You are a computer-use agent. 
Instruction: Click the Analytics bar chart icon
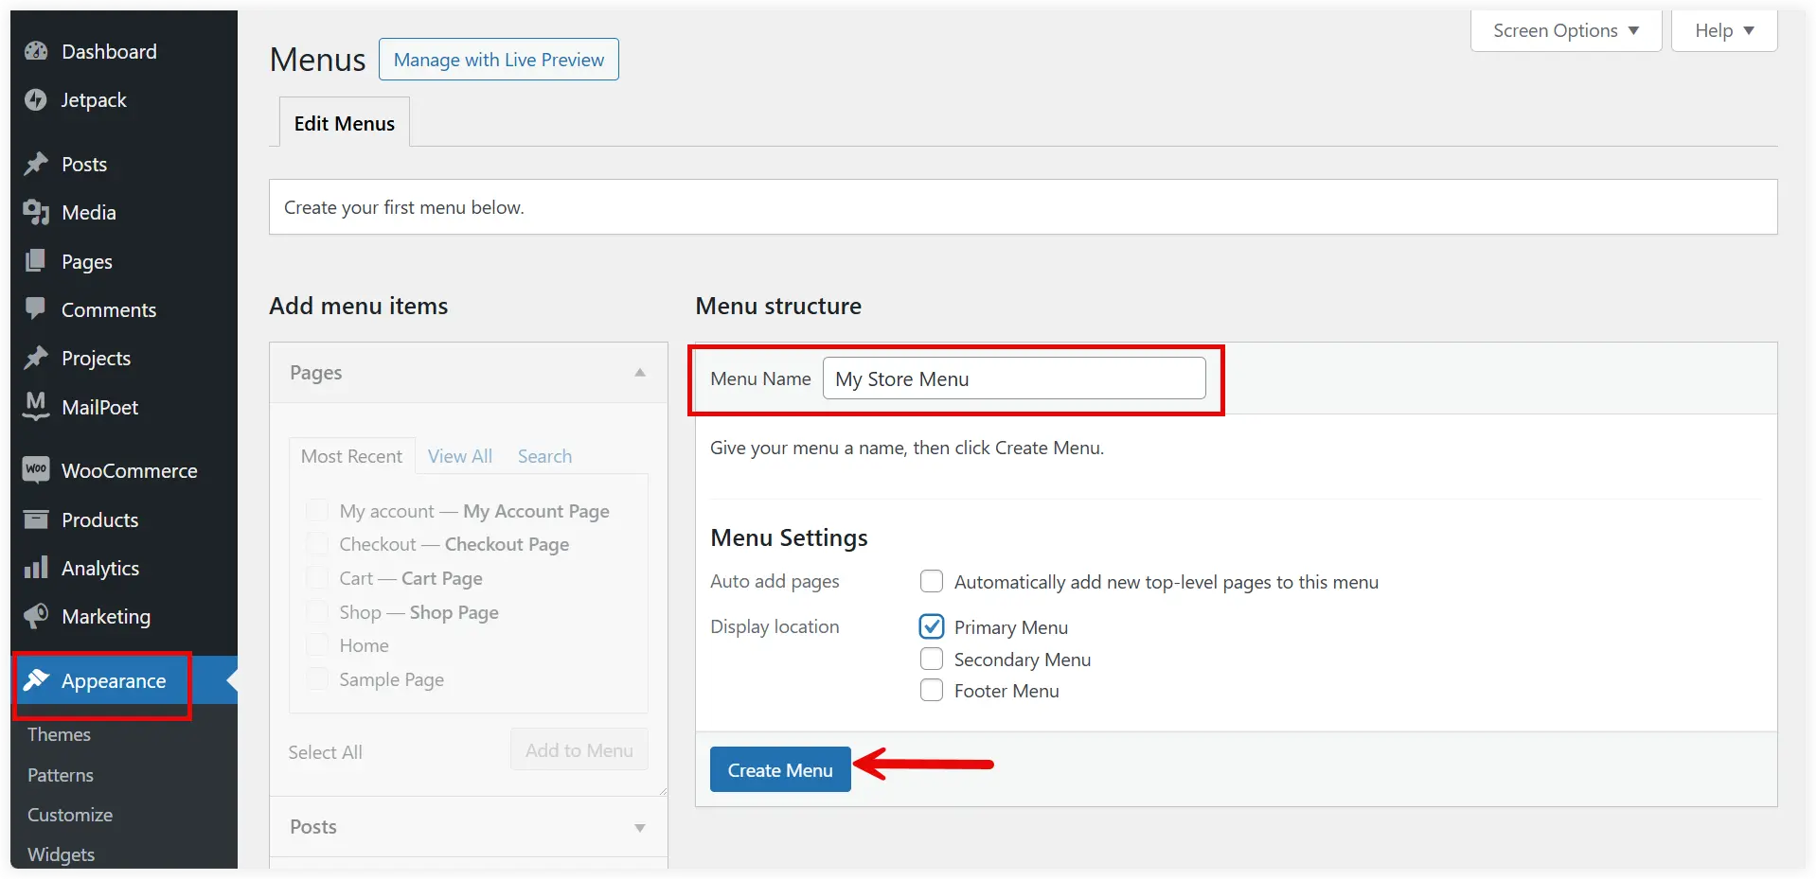click(x=36, y=568)
